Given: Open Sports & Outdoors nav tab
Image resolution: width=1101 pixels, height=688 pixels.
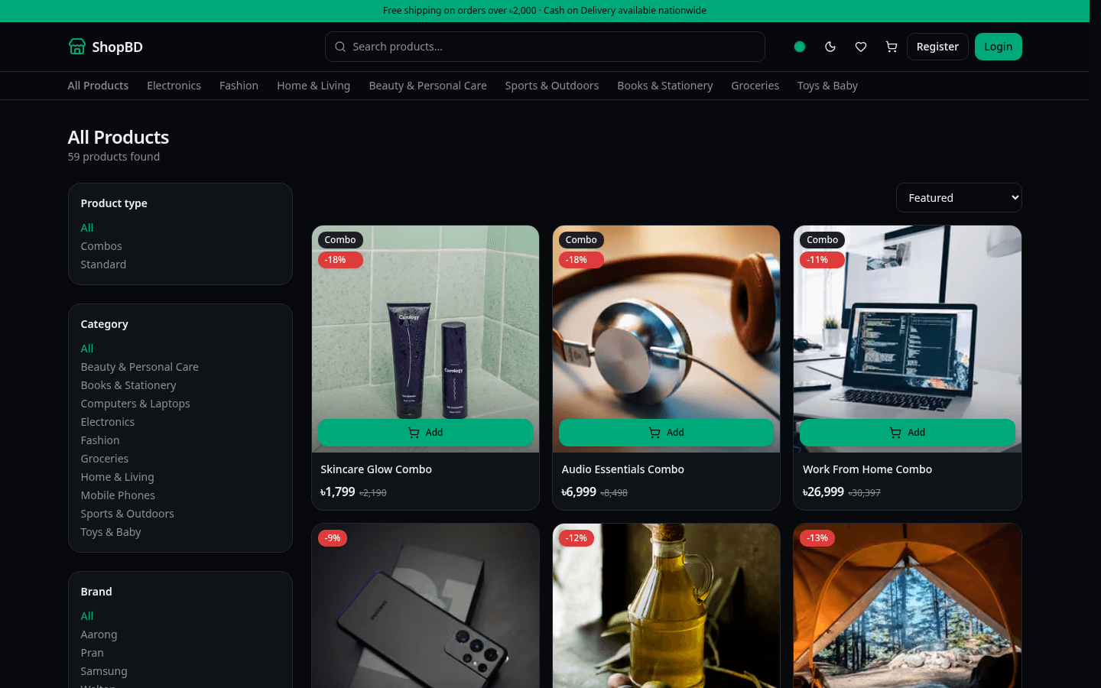Looking at the screenshot, I should (x=552, y=86).
